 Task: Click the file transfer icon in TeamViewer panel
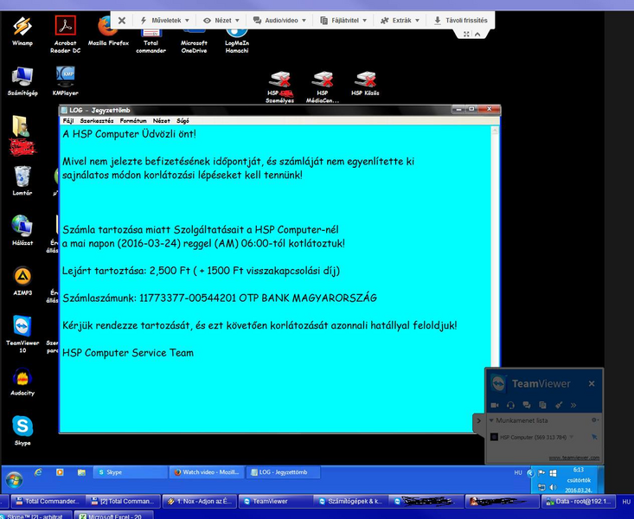542,405
